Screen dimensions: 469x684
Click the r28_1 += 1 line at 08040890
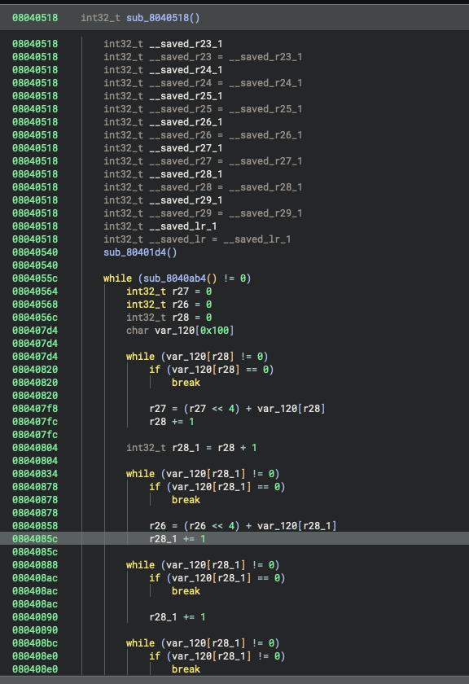178,617
